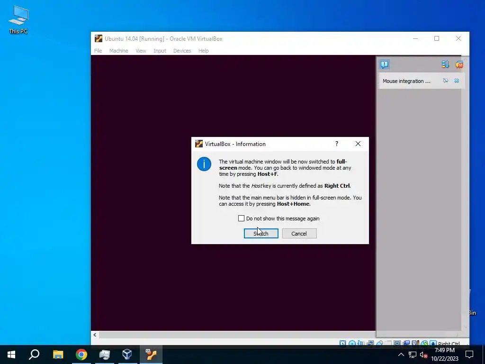Click the optical disc status bar icon
485x364 pixels.
coord(352,343)
